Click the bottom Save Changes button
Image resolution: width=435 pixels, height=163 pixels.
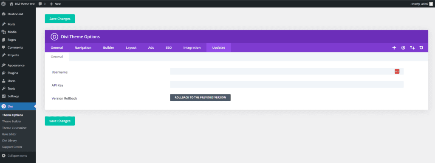[60, 121]
